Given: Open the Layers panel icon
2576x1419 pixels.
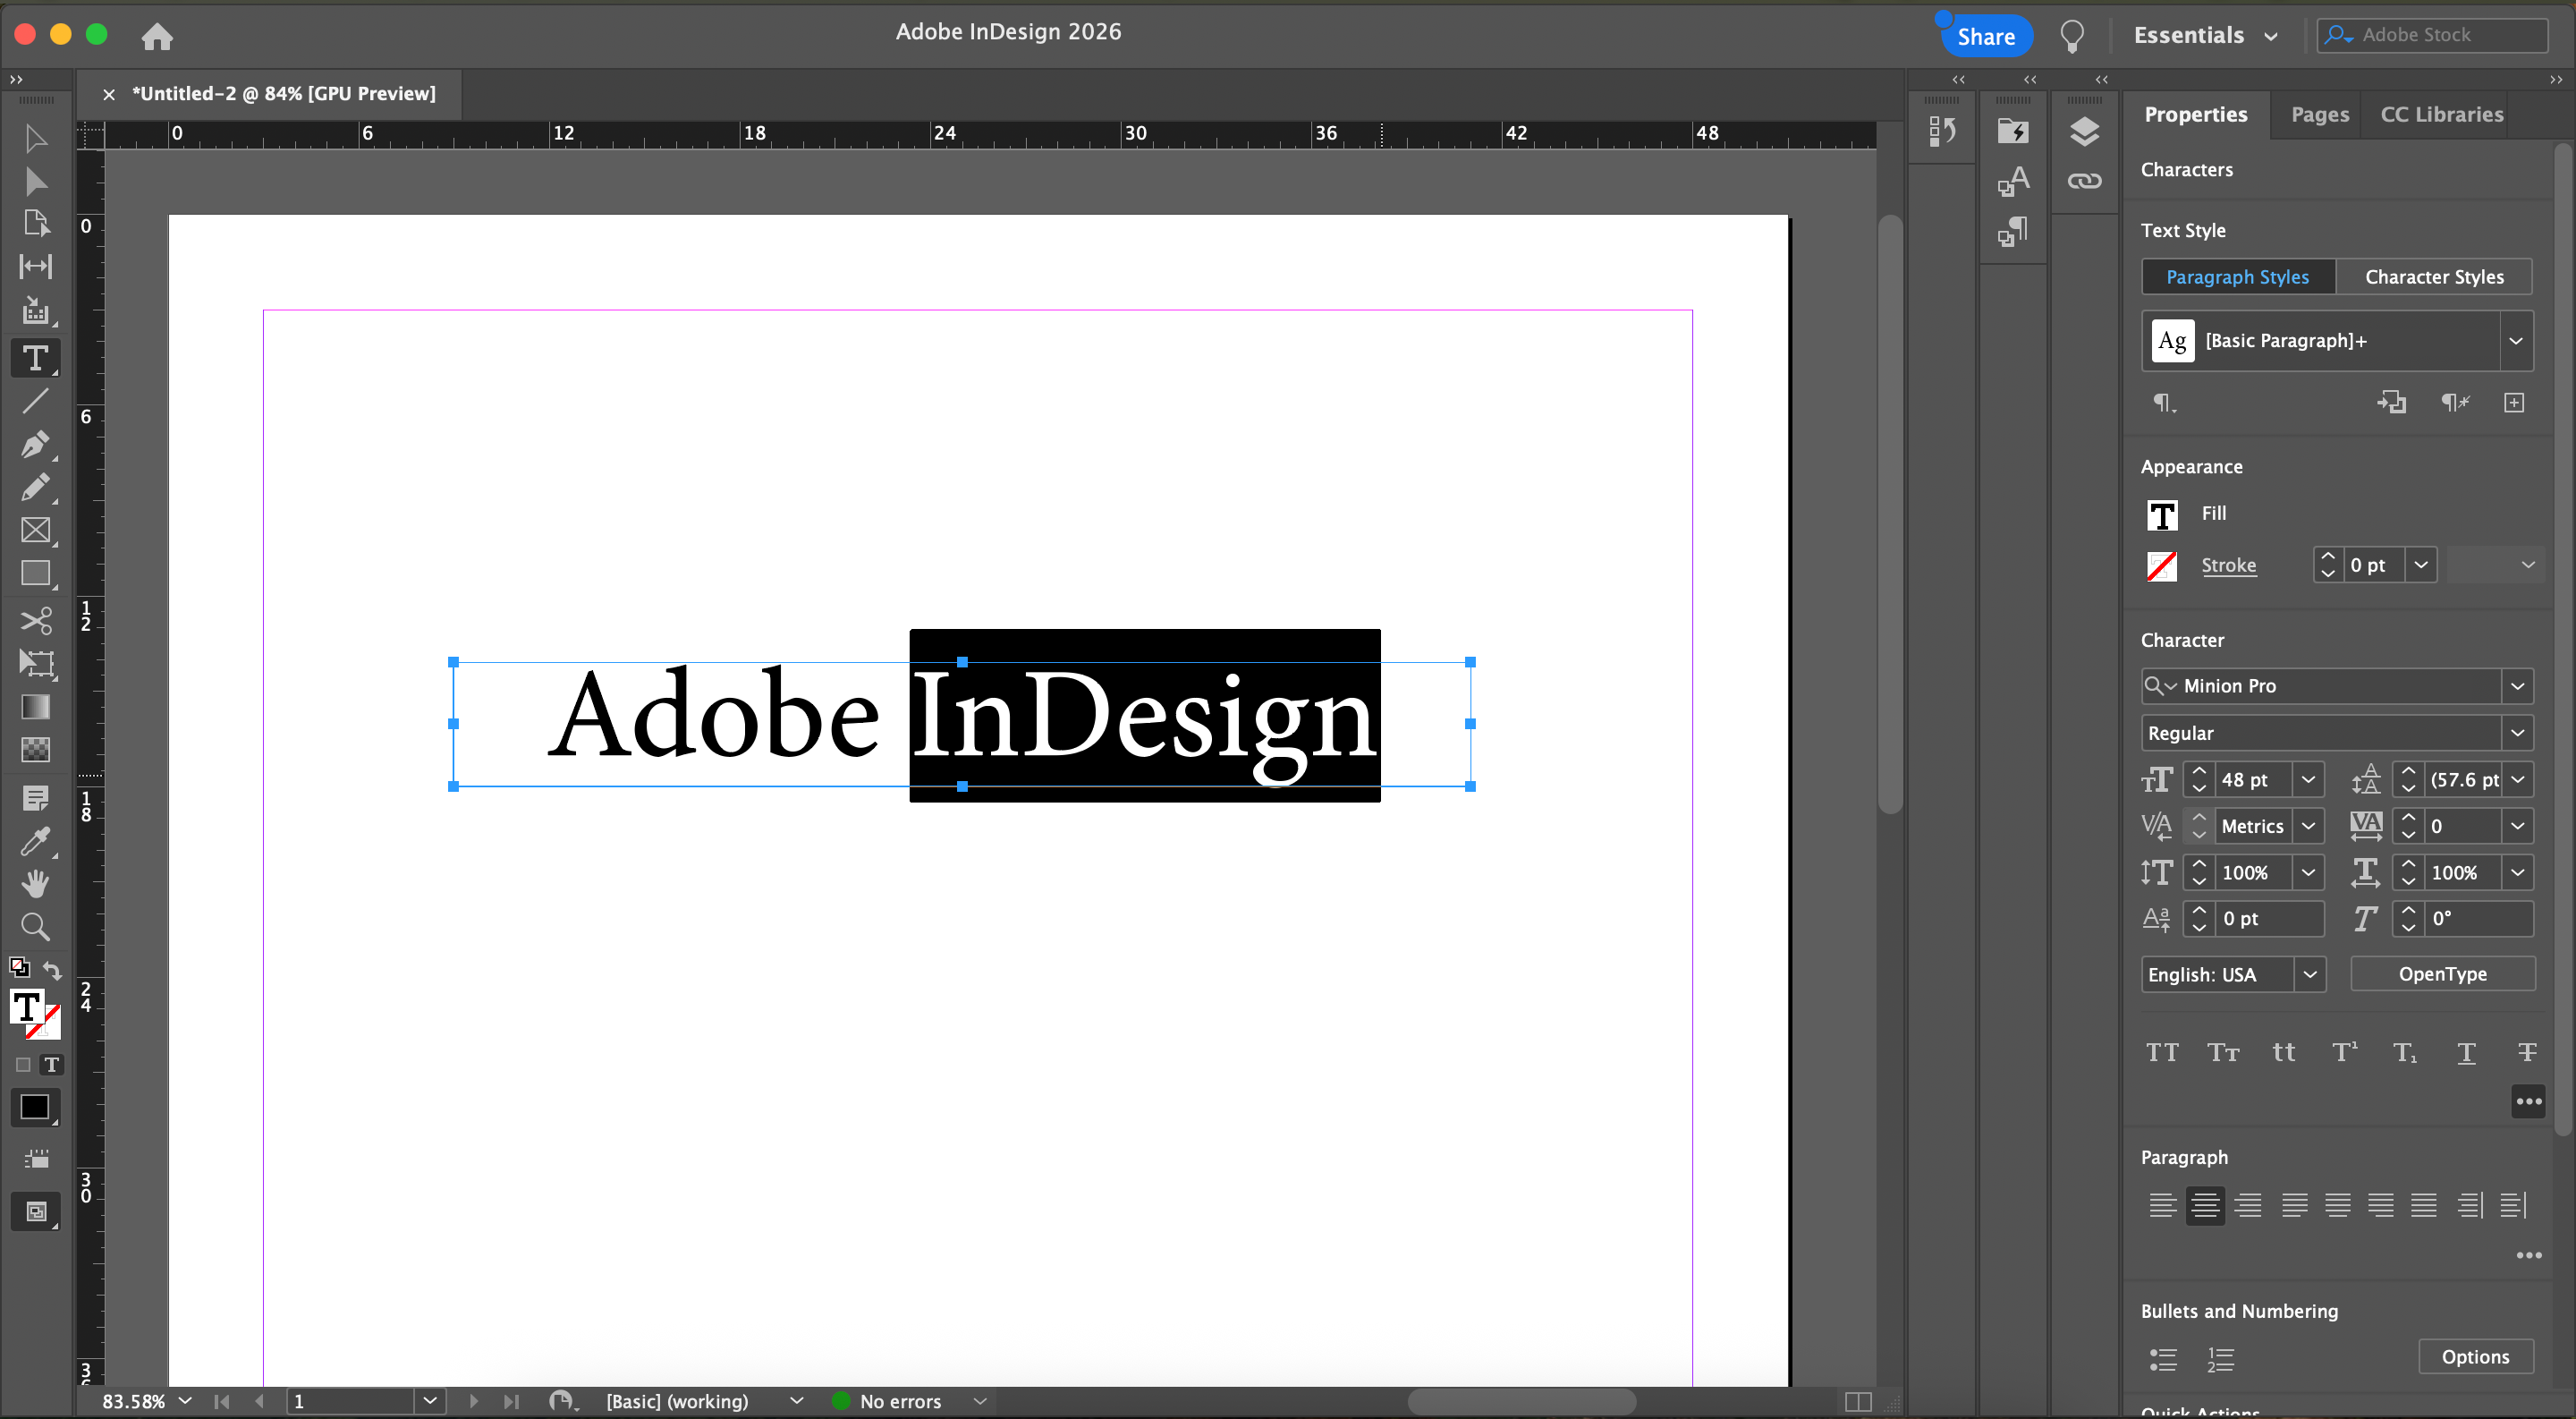Looking at the screenshot, I should [2084, 131].
